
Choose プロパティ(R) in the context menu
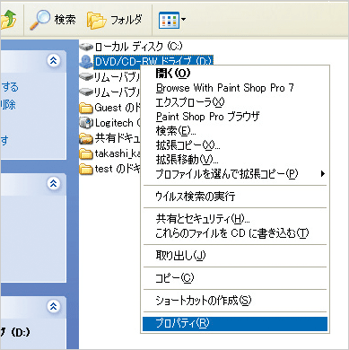[235, 324]
